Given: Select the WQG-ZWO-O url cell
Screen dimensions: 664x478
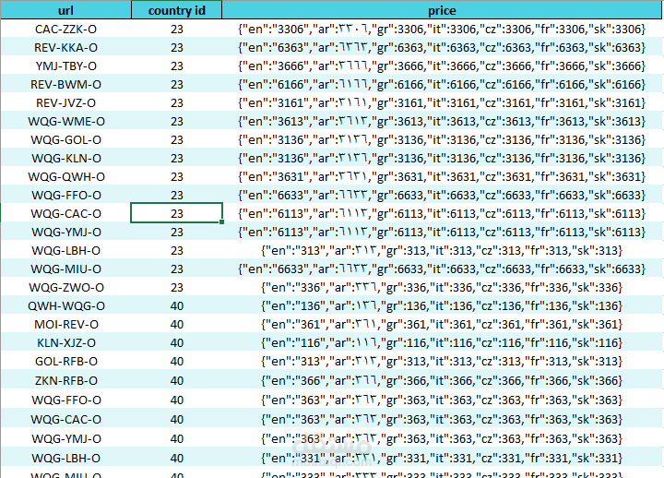Looking at the screenshot, I should point(65,287).
